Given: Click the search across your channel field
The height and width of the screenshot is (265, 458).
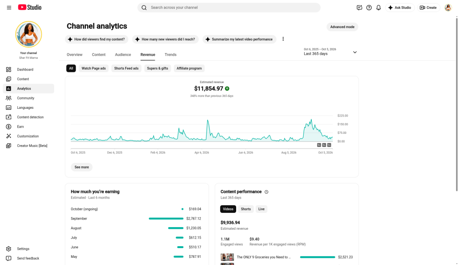Looking at the screenshot, I should click(x=229, y=8).
